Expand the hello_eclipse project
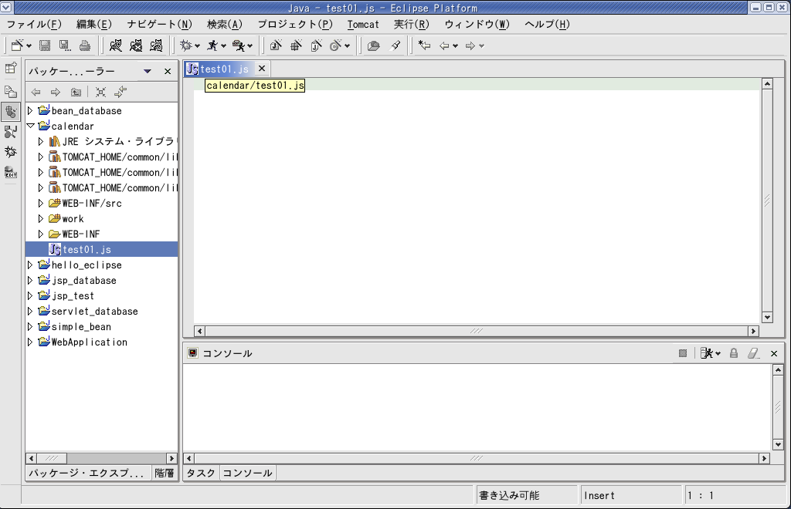791x509 pixels. (x=30, y=265)
